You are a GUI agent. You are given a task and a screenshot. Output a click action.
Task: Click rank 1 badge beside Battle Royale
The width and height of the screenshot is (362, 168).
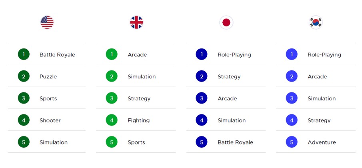24,54
